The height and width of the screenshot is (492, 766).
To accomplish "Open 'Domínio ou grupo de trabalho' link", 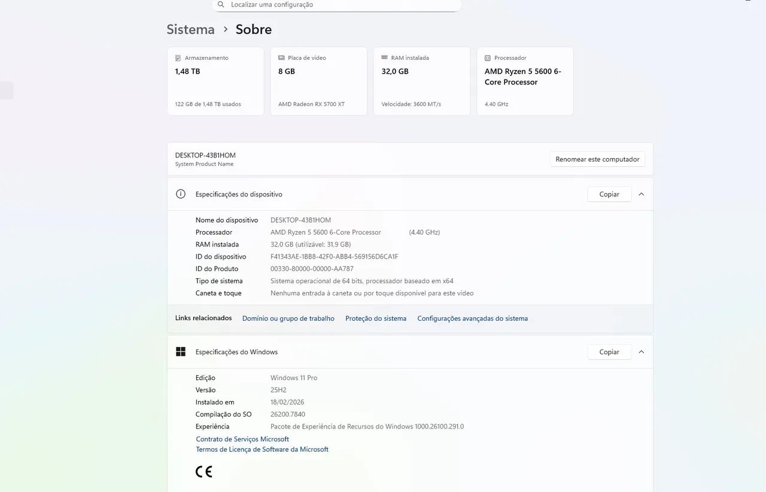I will [x=288, y=318].
